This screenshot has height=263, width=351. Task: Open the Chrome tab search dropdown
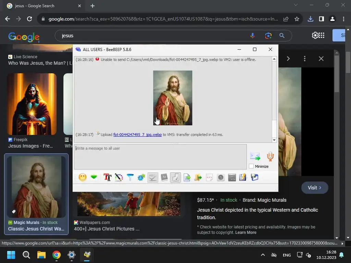coord(296,5)
